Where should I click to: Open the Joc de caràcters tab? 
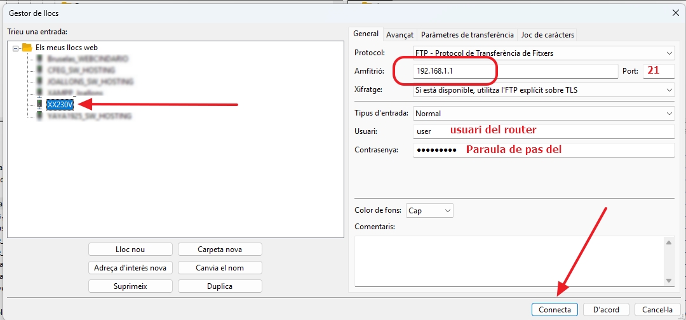point(548,34)
